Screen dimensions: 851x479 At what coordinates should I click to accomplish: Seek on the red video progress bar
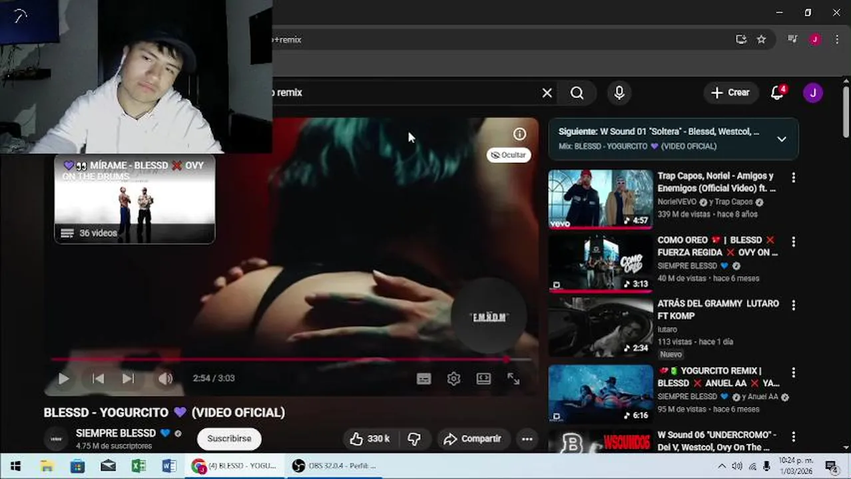point(291,359)
